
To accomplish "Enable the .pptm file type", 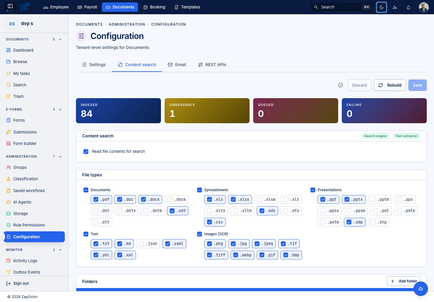I will coord(373,199).
